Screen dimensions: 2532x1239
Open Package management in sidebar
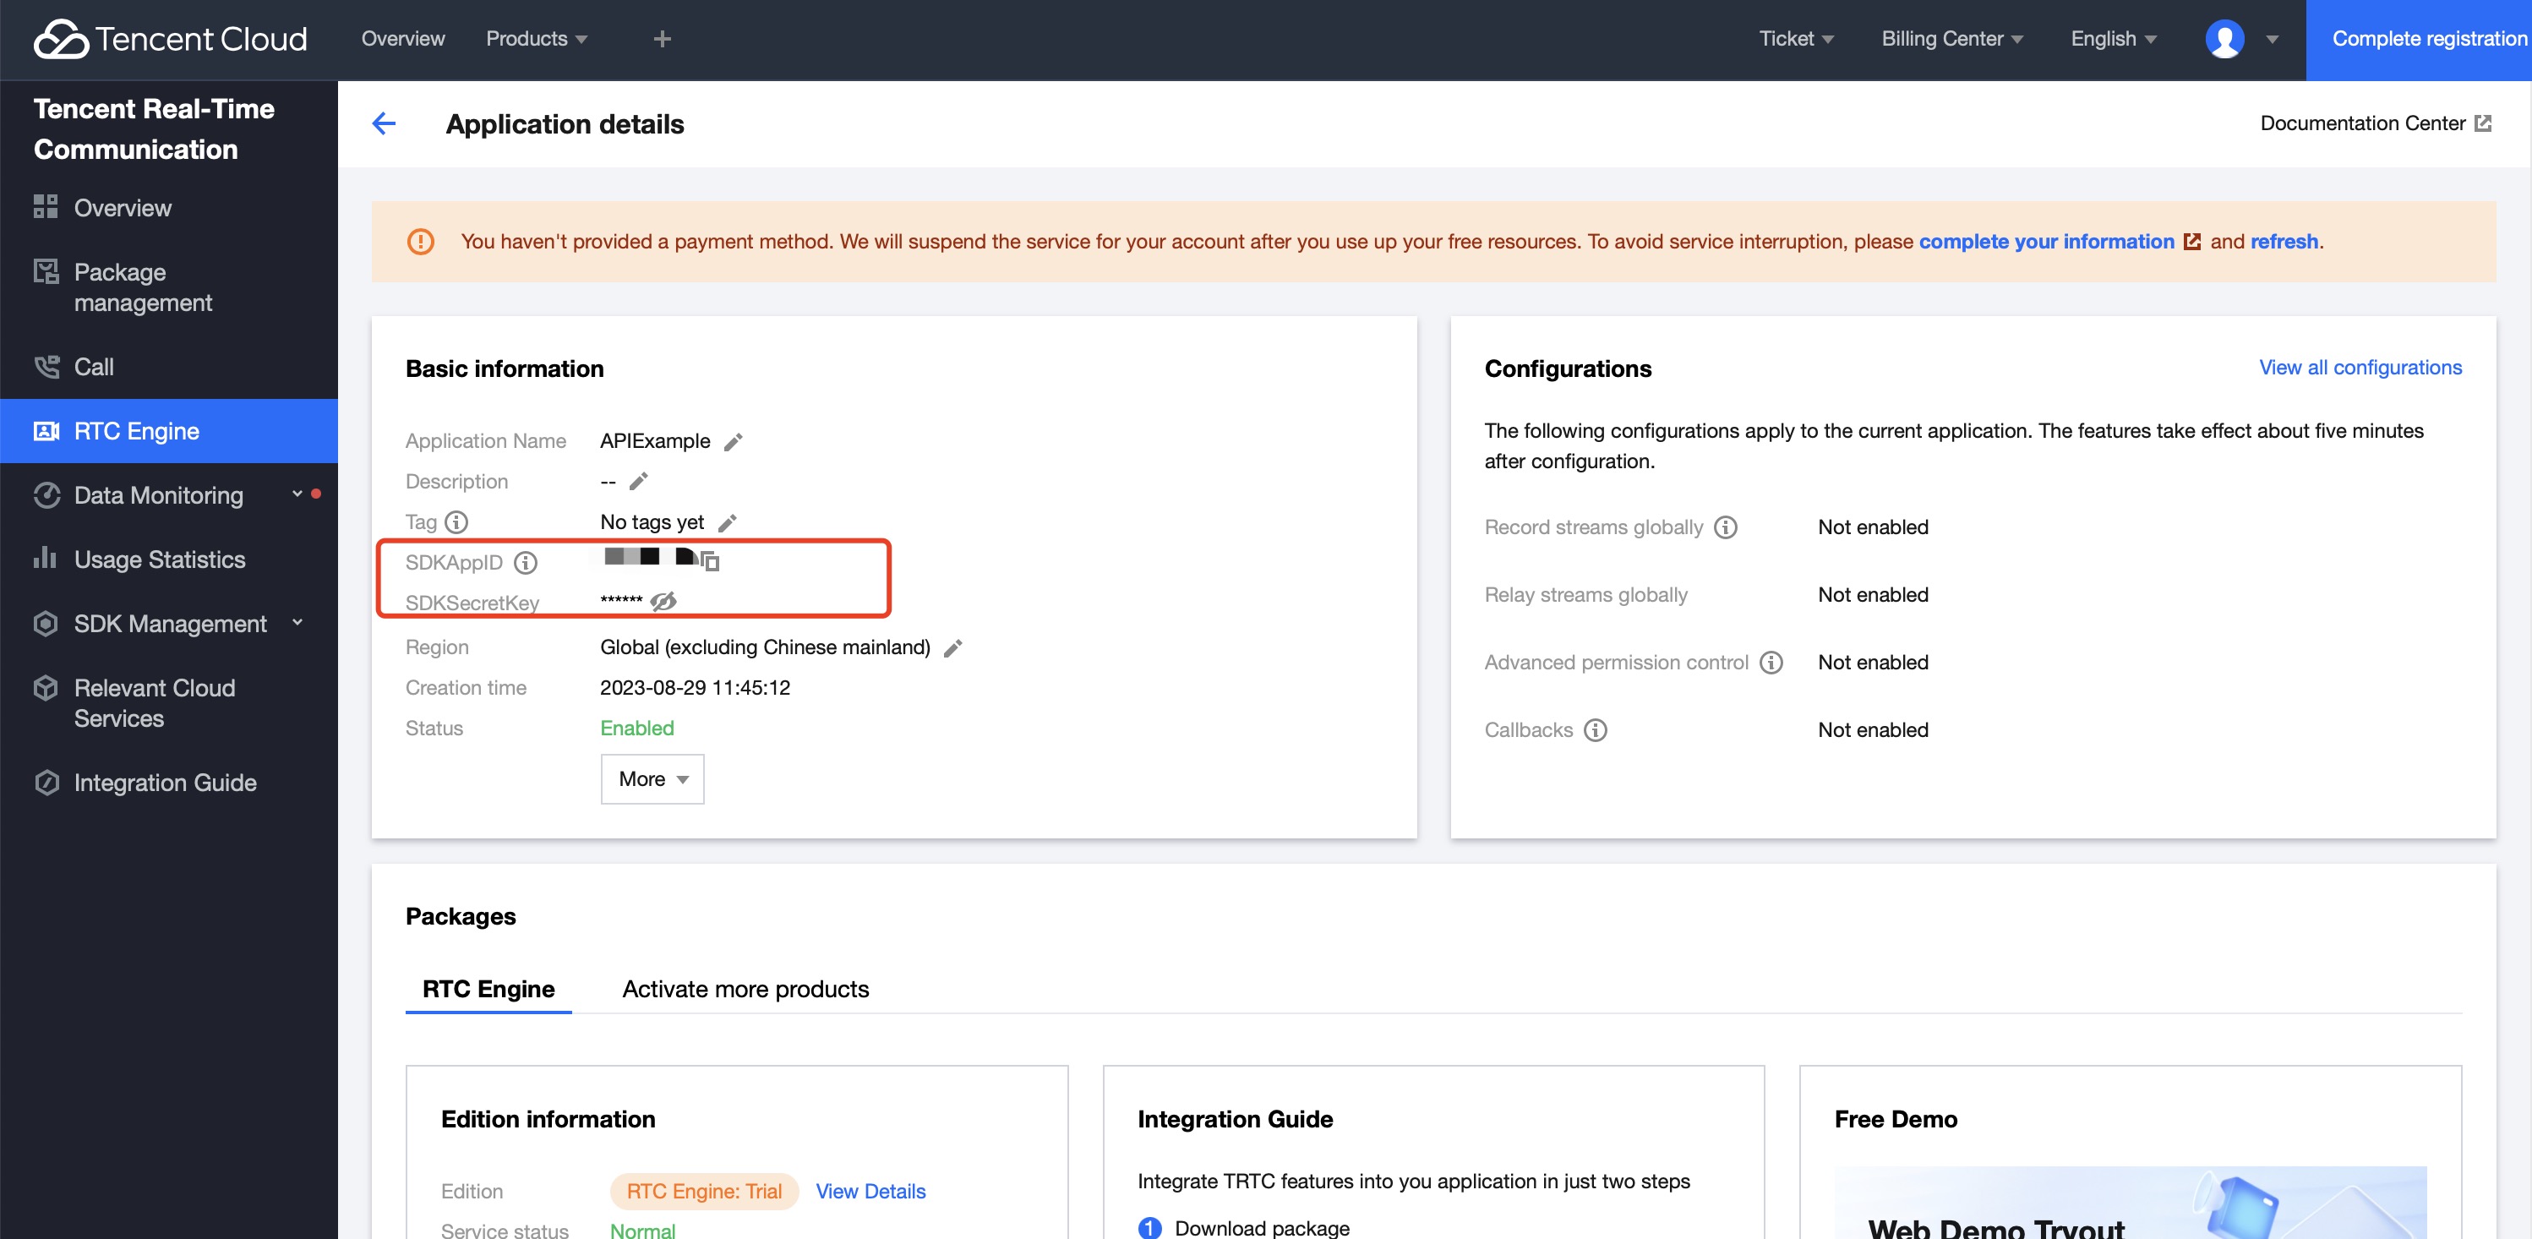point(169,287)
